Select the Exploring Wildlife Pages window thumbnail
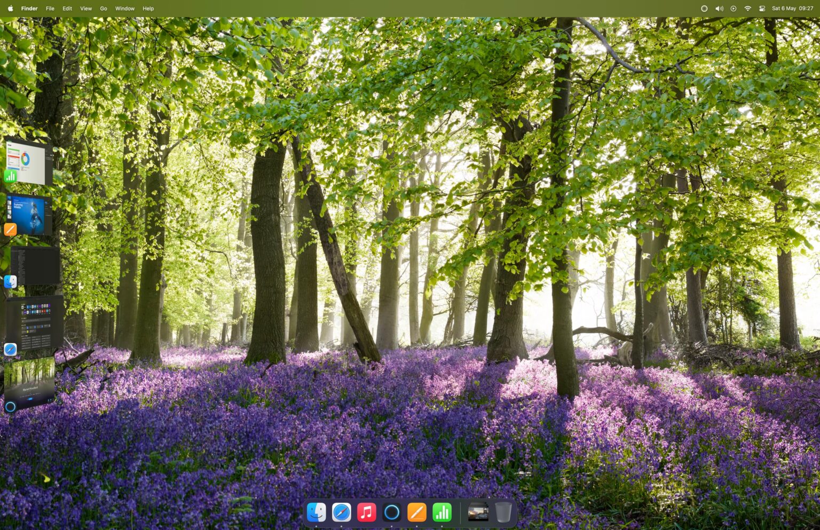 (x=29, y=213)
